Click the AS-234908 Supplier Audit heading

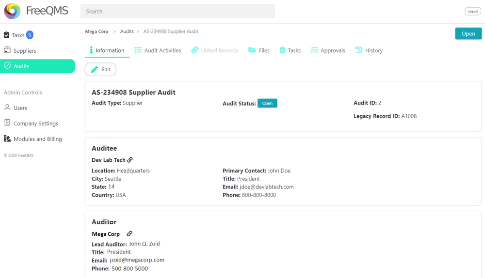click(134, 93)
